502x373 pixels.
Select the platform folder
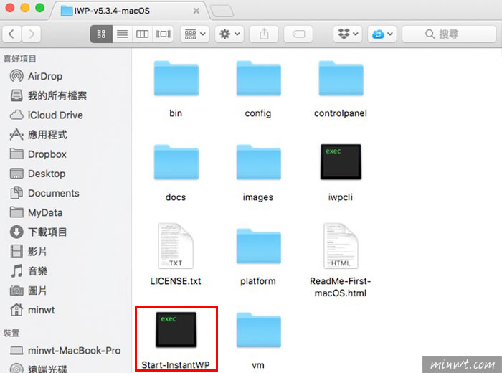258,257
